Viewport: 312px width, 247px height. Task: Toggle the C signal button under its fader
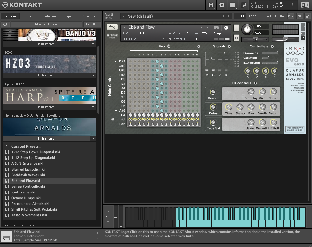pyautogui.click(x=213, y=70)
